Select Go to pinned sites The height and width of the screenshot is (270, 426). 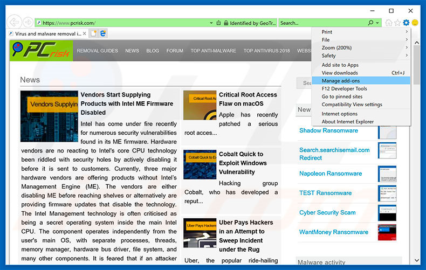(361, 96)
